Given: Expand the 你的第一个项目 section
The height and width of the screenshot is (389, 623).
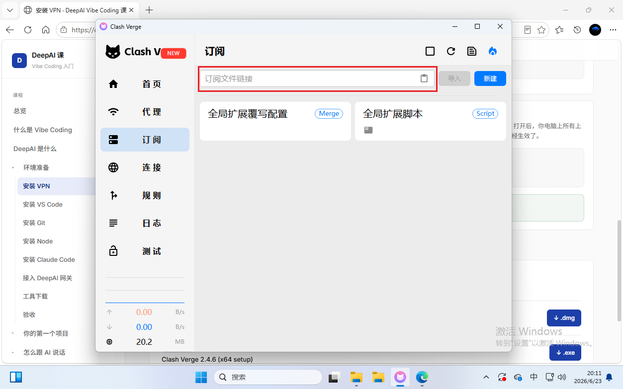Looking at the screenshot, I should [46, 333].
